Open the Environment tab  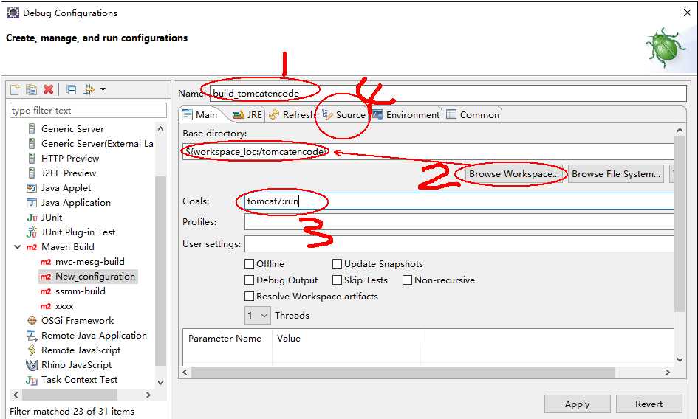pos(406,115)
